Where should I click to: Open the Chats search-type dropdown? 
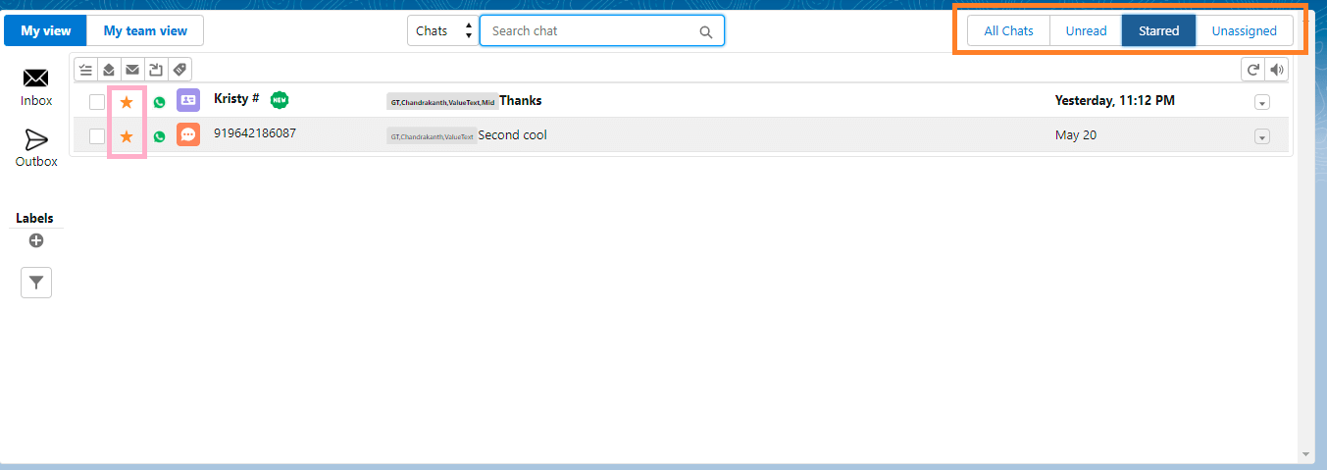[443, 30]
